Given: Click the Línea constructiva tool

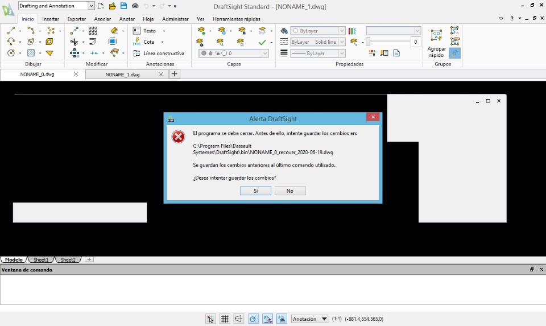Looking at the screenshot, I should pos(159,53).
